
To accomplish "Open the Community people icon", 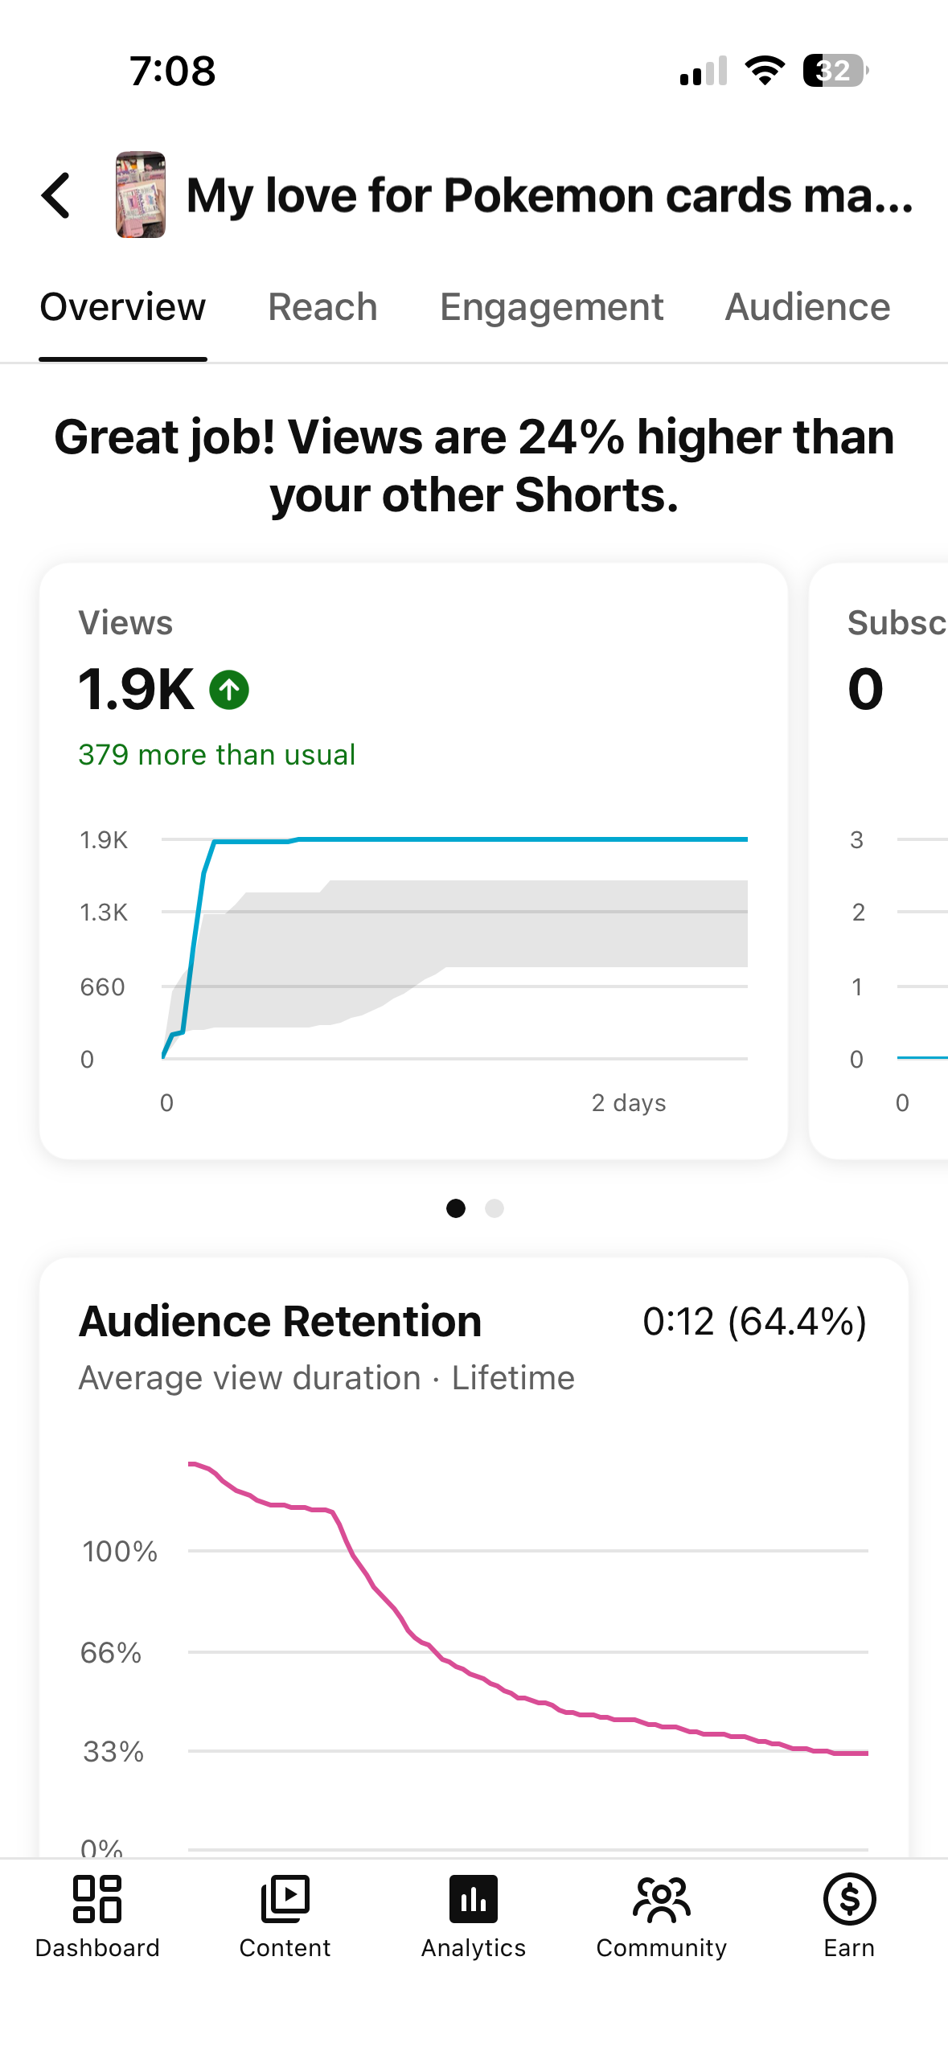I will pyautogui.click(x=662, y=1899).
